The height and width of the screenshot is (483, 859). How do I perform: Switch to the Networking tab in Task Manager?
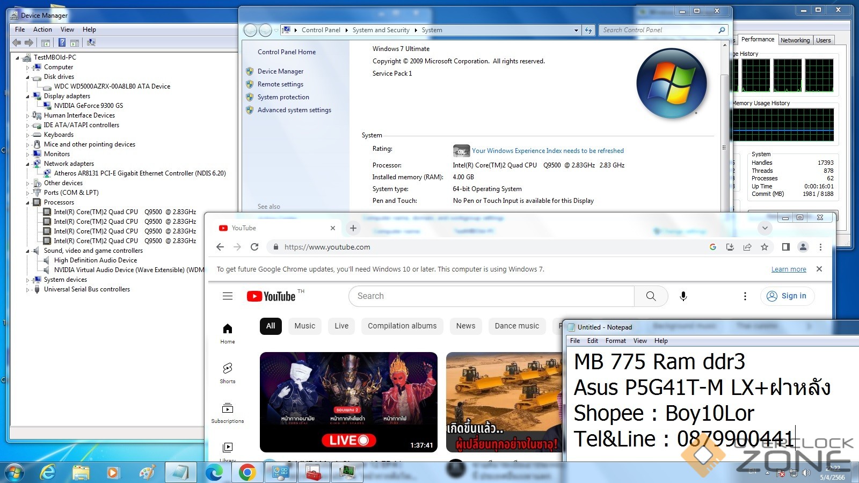[x=795, y=40]
